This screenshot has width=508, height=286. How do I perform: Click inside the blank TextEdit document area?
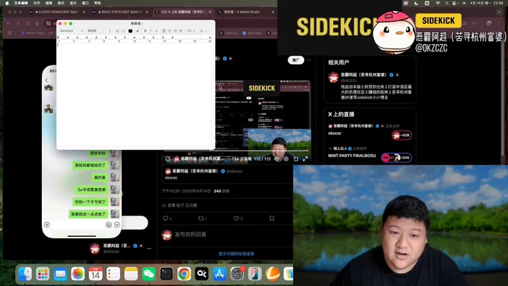[135, 96]
